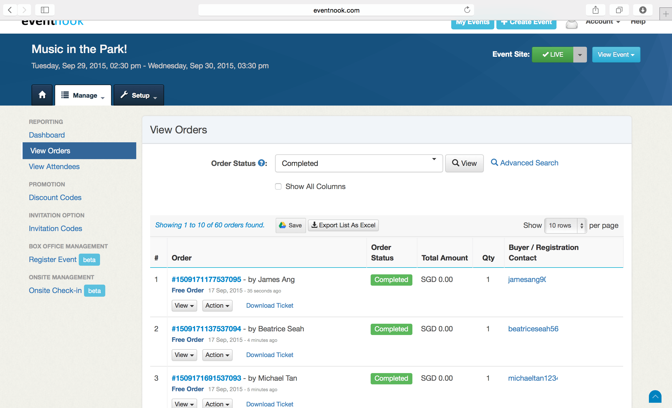Open the browser share icon
Image resolution: width=672 pixels, height=408 pixels.
596,10
